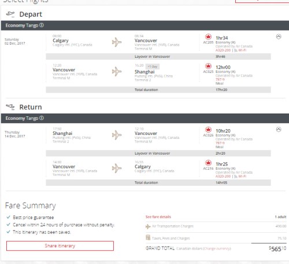The image size is (289, 264).
Task: Click the Air Transportation Charges row
Action: coord(216,226)
